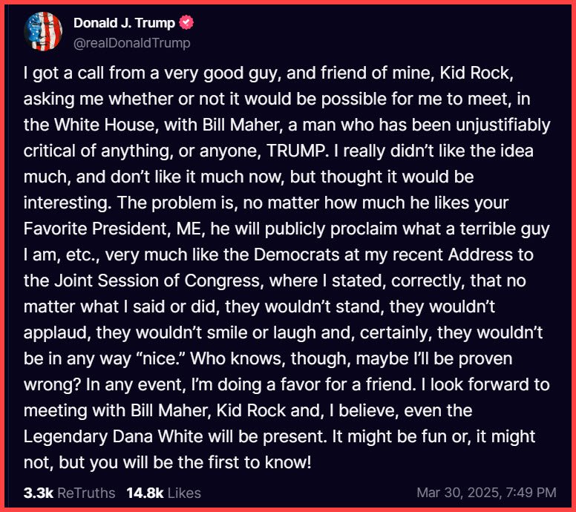This screenshot has width=576, height=512.
Task: View the 3.3k ReTruths count
Action: (x=37, y=492)
